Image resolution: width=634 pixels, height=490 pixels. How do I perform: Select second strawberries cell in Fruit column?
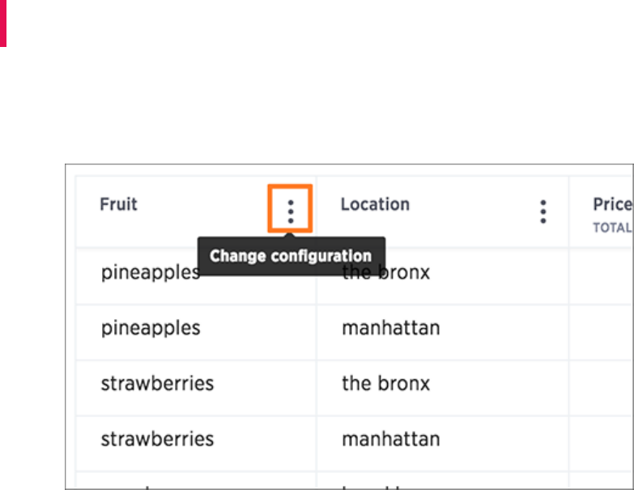click(x=157, y=439)
